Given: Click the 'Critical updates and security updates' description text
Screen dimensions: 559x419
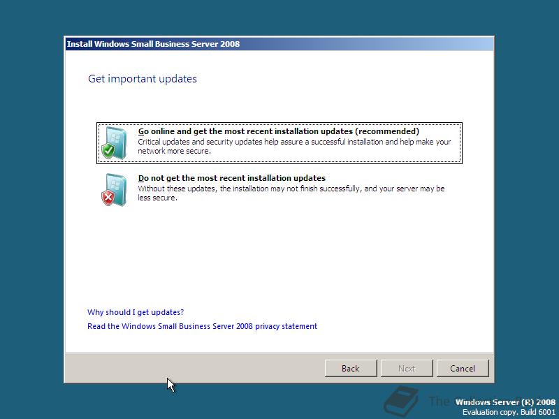Looking at the screenshot, I should 294,147.
